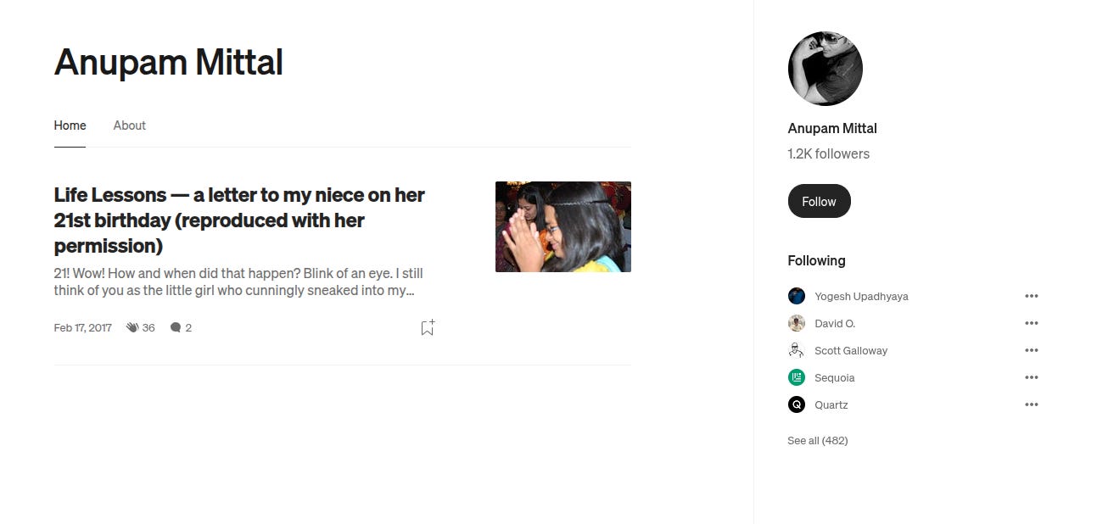The width and height of the screenshot is (1097, 524).
Task: Follow Anupam Mittal with the Follow button
Action: tap(819, 201)
